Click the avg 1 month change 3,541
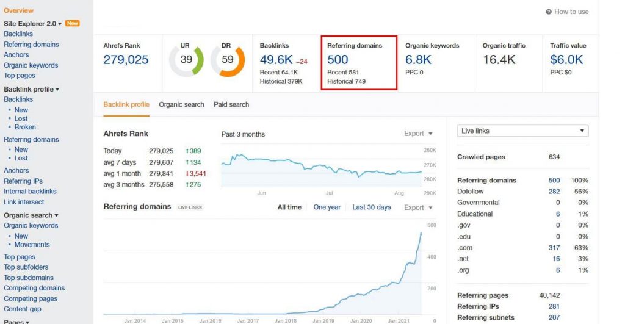 tap(196, 174)
